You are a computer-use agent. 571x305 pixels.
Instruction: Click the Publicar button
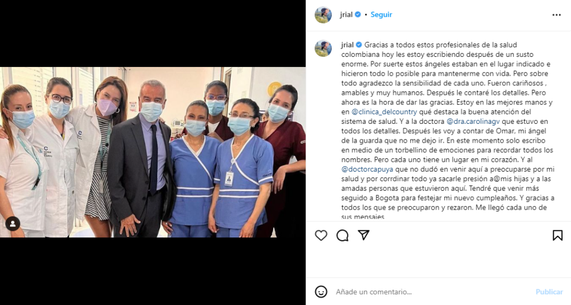(549, 292)
